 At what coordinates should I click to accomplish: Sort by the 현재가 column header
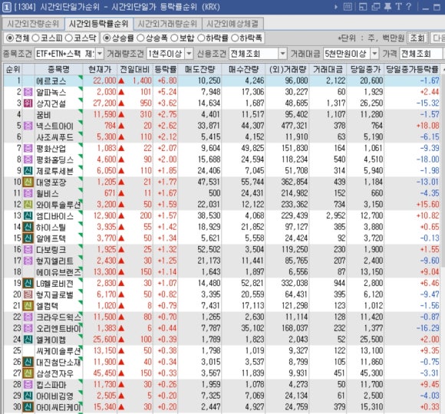100,70
